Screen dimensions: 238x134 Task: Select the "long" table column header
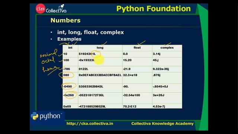100,48
